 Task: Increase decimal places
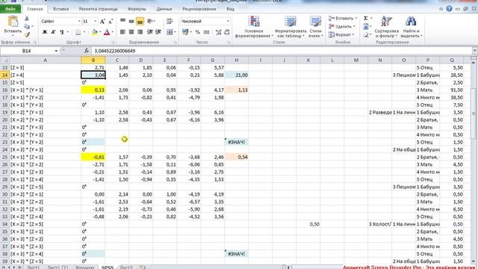pyautogui.click(x=218, y=31)
